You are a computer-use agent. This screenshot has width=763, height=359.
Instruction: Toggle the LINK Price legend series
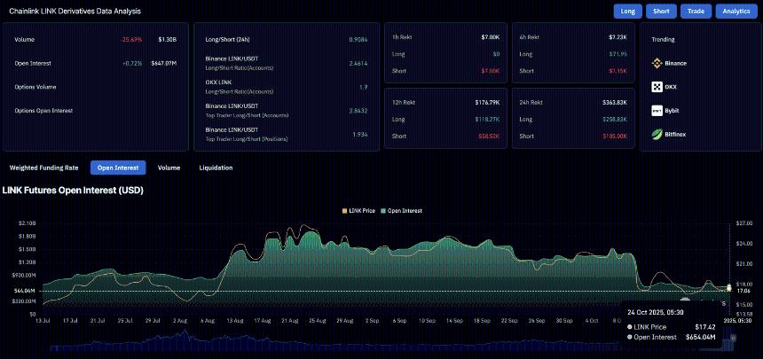(x=358, y=210)
